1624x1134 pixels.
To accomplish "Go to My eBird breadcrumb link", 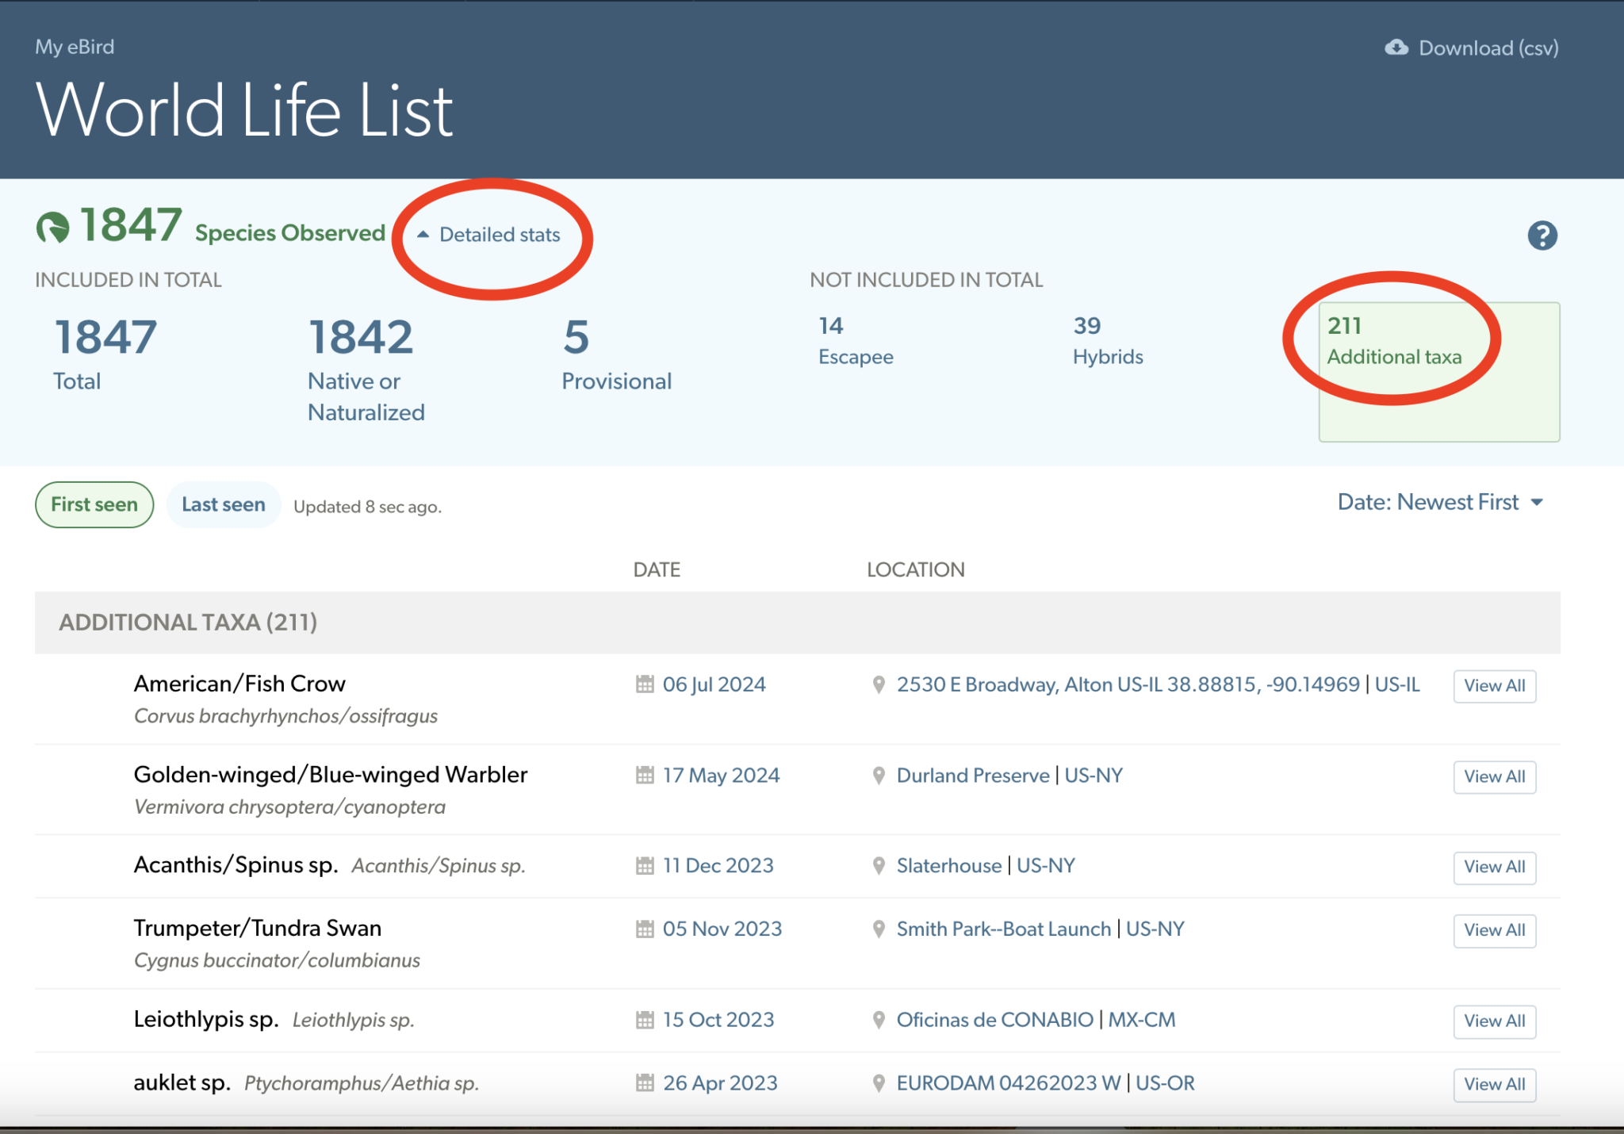I will click(x=75, y=47).
